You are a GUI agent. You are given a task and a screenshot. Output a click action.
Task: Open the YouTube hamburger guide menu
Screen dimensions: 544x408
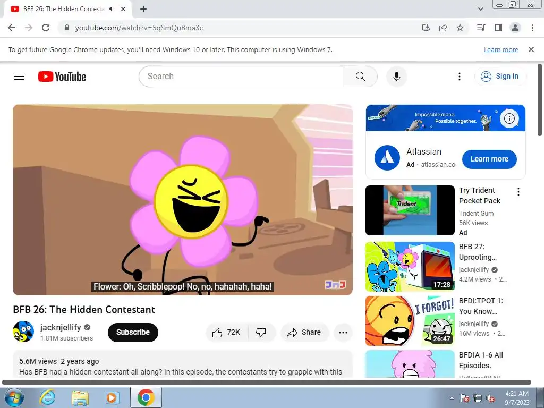[19, 76]
